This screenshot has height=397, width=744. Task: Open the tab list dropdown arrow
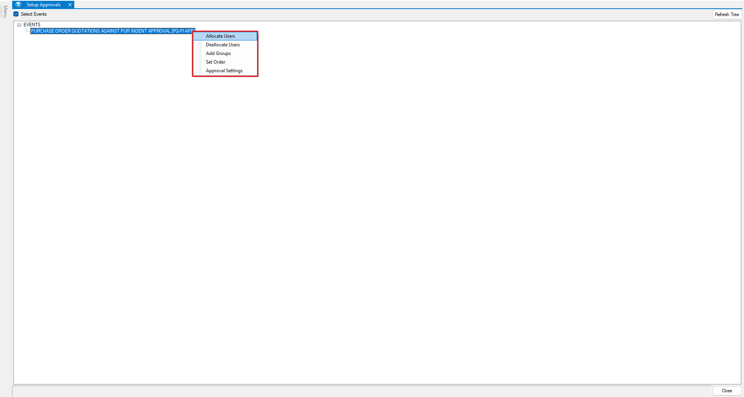tap(738, 5)
